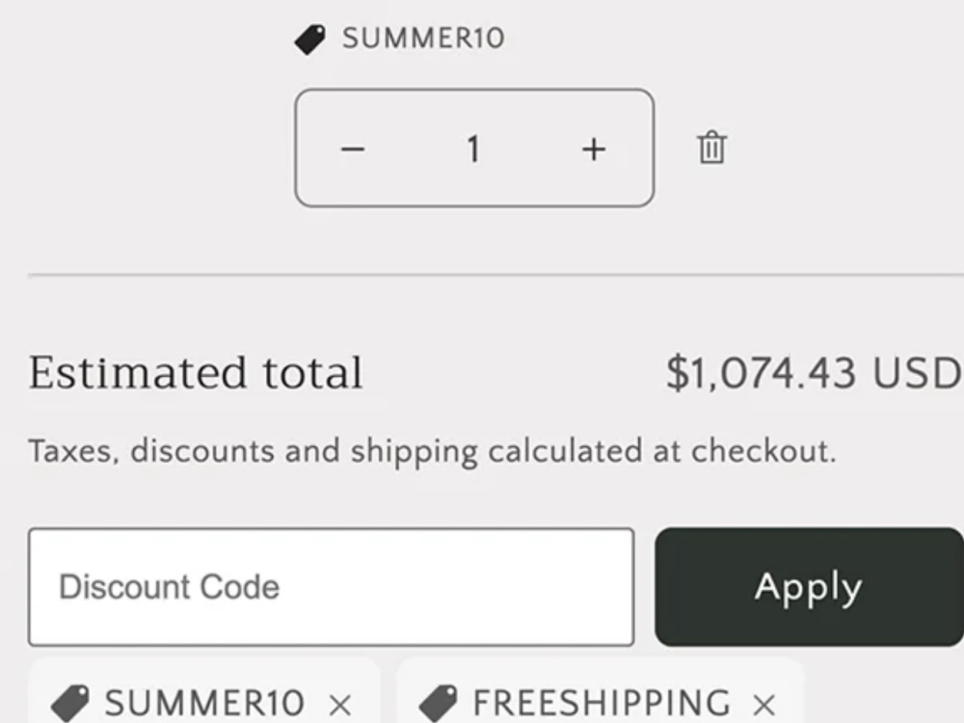Image resolution: width=964 pixels, height=723 pixels.
Task: Click the $1,074.43 total amount
Action: 762,372
